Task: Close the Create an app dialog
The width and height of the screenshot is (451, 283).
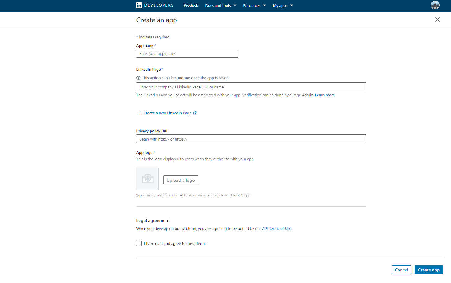Action: coord(438,20)
